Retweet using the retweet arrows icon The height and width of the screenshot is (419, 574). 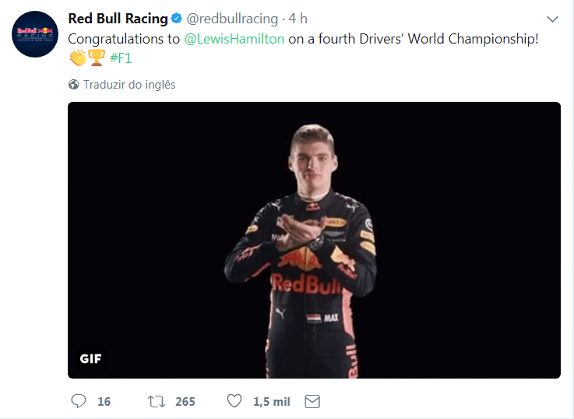tap(156, 401)
